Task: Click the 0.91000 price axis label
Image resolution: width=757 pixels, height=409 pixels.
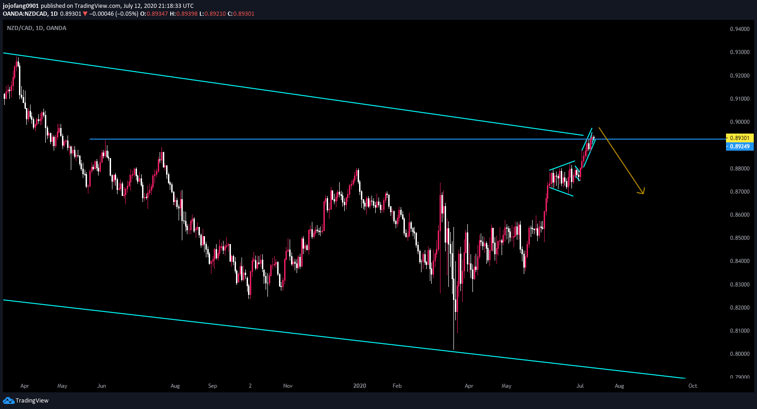Action: [739, 99]
